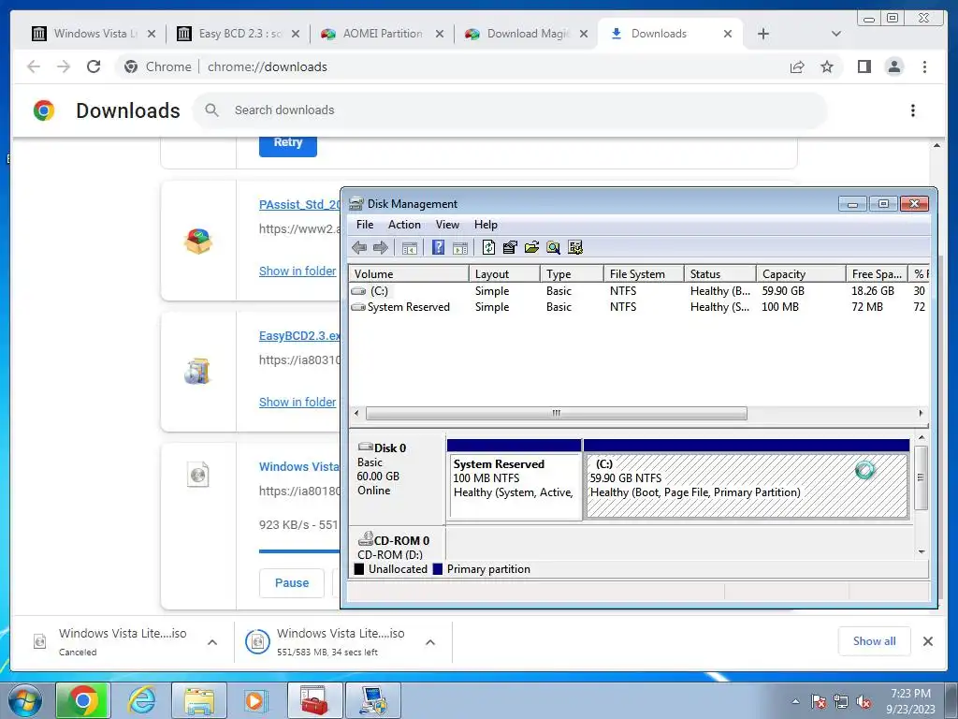Click the Windows Vista download title link
This screenshot has height=719, width=958.
coord(299,467)
